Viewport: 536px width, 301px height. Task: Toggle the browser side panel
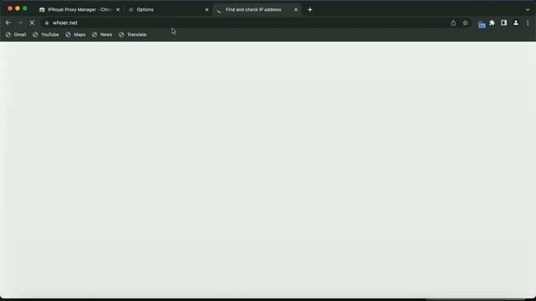tap(504, 23)
